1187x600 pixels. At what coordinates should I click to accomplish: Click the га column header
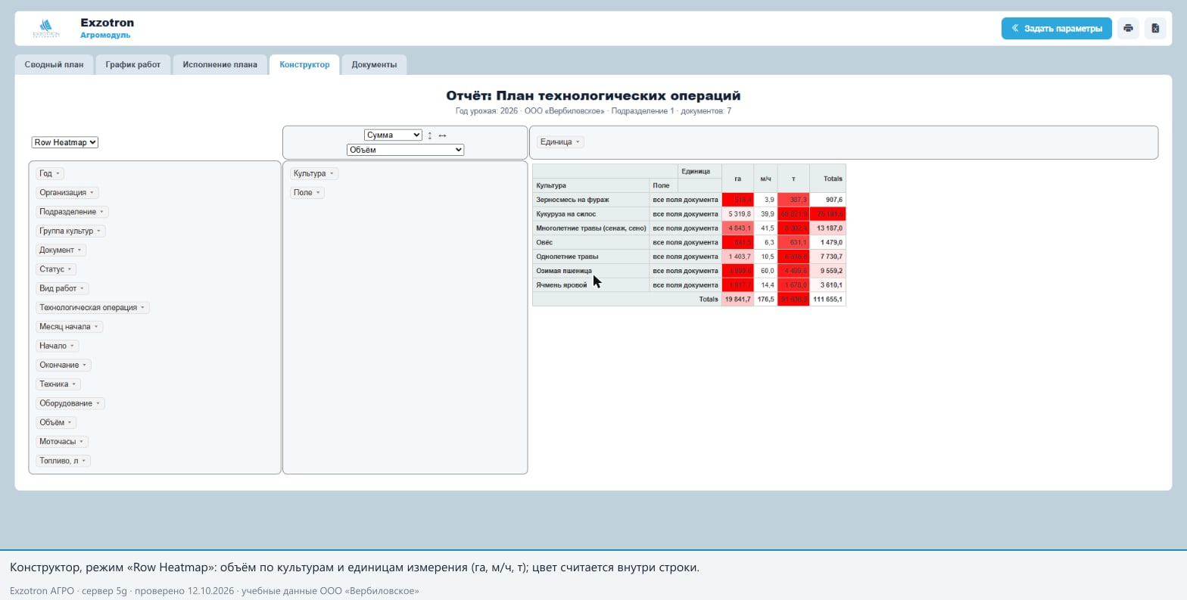click(x=737, y=179)
